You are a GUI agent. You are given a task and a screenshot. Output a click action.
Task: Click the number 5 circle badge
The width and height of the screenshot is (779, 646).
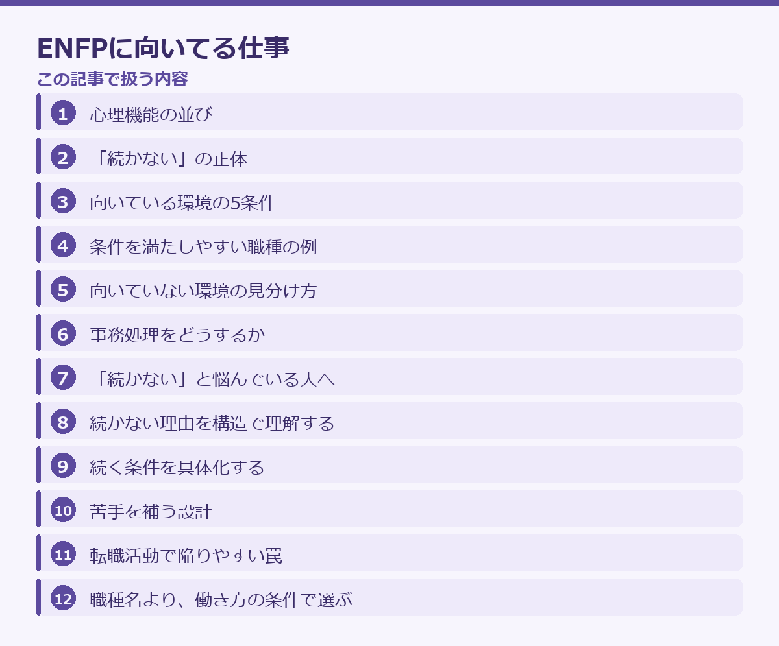click(63, 291)
